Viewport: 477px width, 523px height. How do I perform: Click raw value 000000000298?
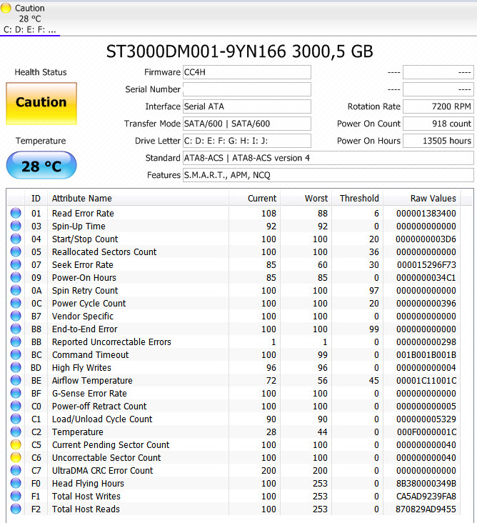pyautogui.click(x=426, y=342)
